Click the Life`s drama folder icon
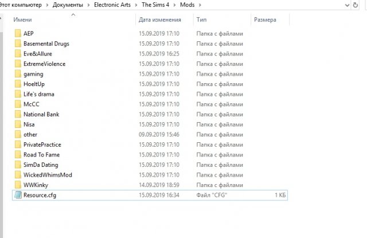The image size is (367, 238). coord(18,94)
